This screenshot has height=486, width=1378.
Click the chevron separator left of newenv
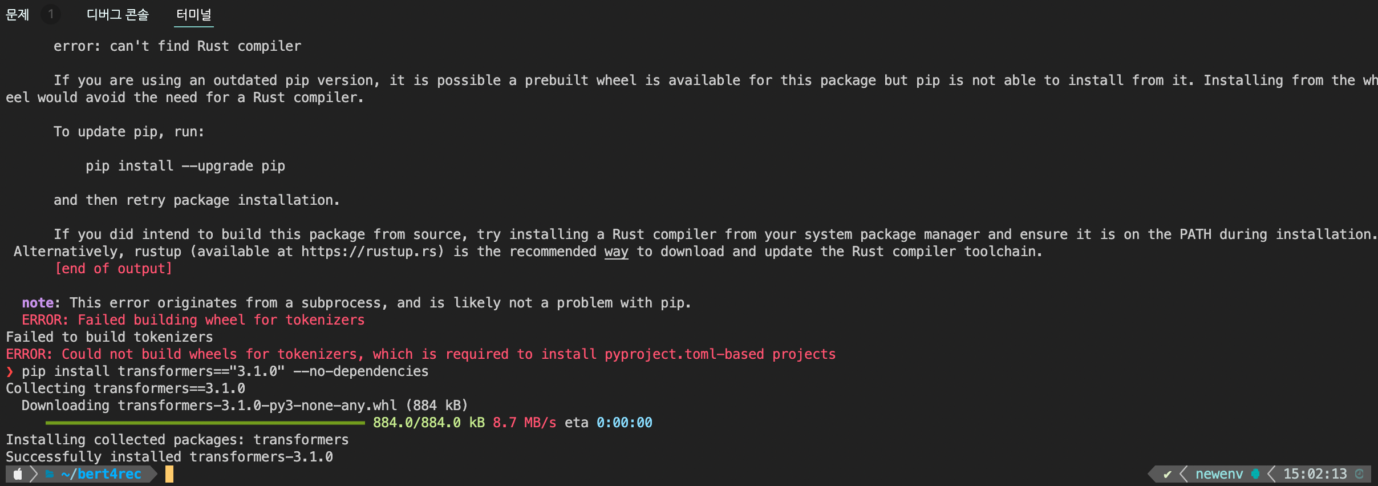pyautogui.click(x=1184, y=474)
